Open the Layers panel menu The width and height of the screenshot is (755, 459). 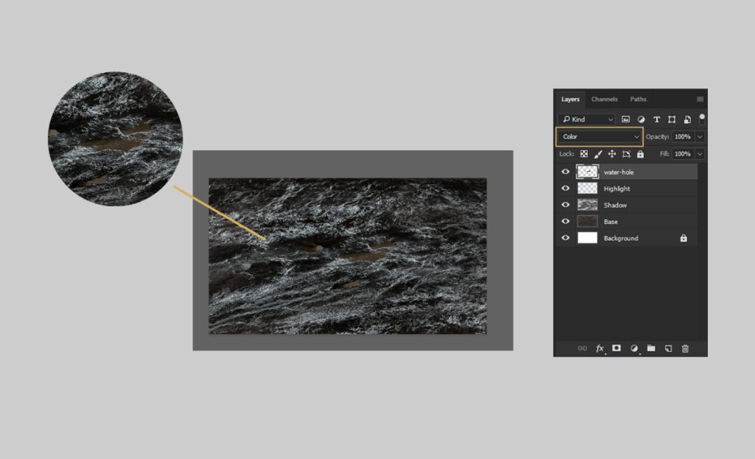[700, 99]
